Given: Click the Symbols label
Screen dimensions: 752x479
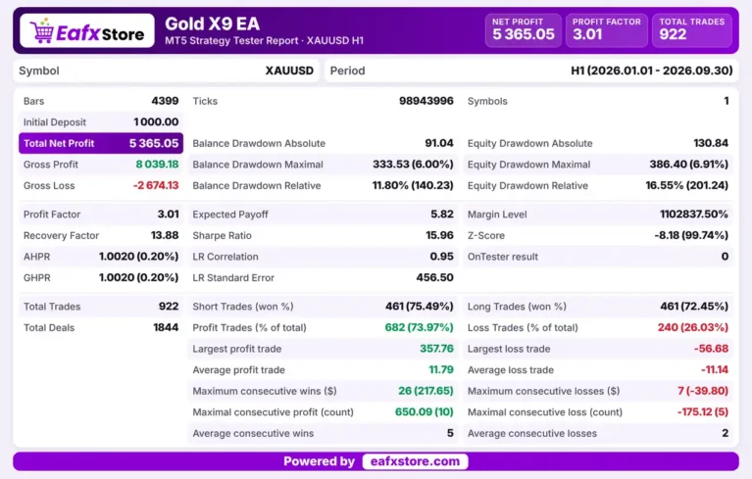Looking at the screenshot, I should pyautogui.click(x=487, y=102).
